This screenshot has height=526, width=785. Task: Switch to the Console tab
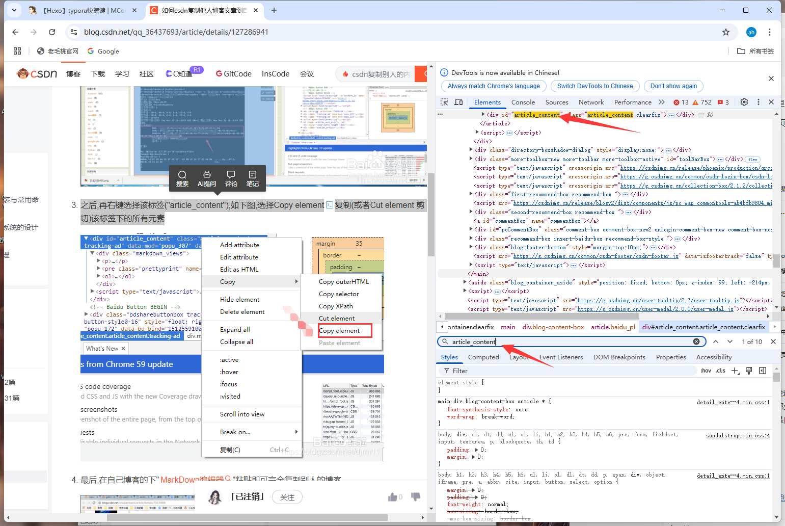tap(523, 102)
